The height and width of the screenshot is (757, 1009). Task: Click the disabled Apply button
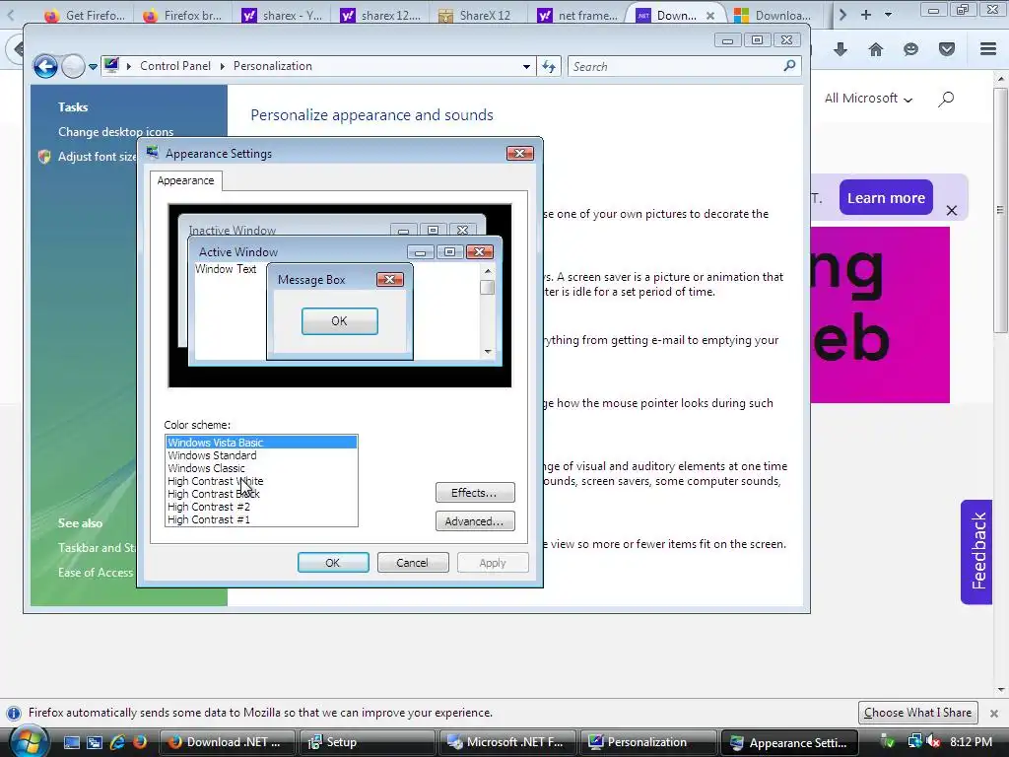(493, 563)
